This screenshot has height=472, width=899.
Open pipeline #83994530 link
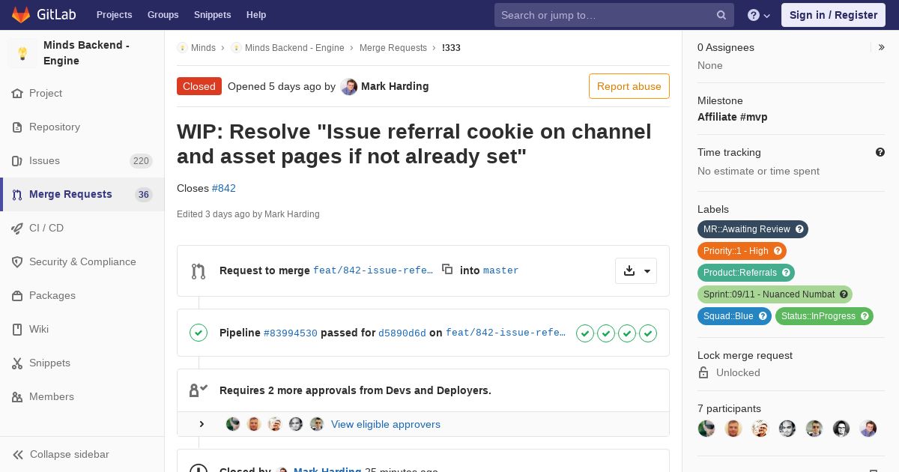click(291, 333)
